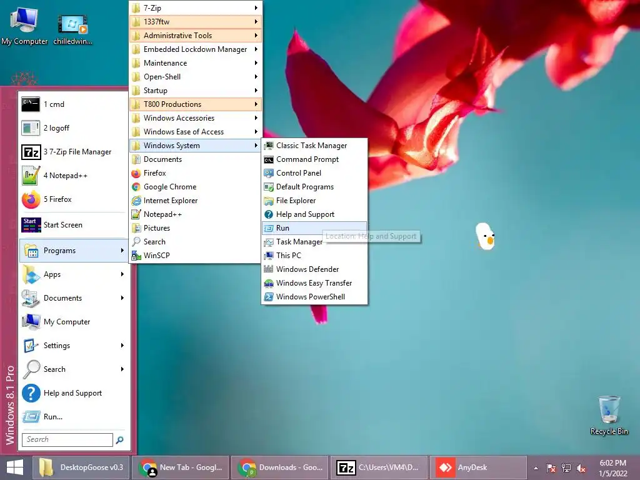Show hidden tray icons arrow
The height and width of the screenshot is (480, 640).
(x=536, y=468)
